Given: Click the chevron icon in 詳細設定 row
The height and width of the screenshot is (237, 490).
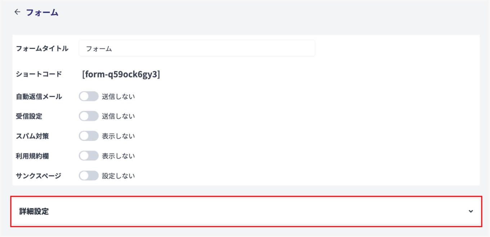Looking at the screenshot, I should (471, 211).
